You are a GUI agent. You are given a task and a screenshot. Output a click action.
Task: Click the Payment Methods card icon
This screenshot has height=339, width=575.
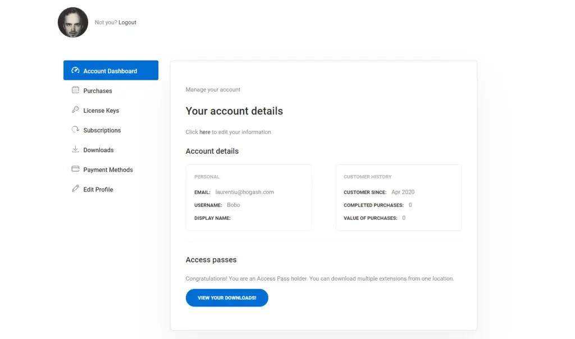[x=75, y=169]
